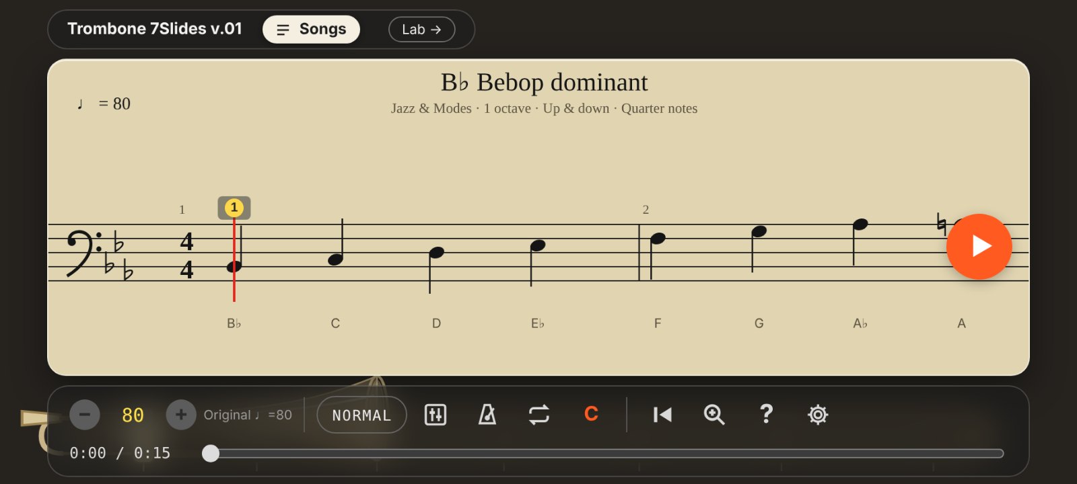This screenshot has height=484, width=1077.
Task: Click the quarter note = 80 tempo marking
Action: [104, 104]
